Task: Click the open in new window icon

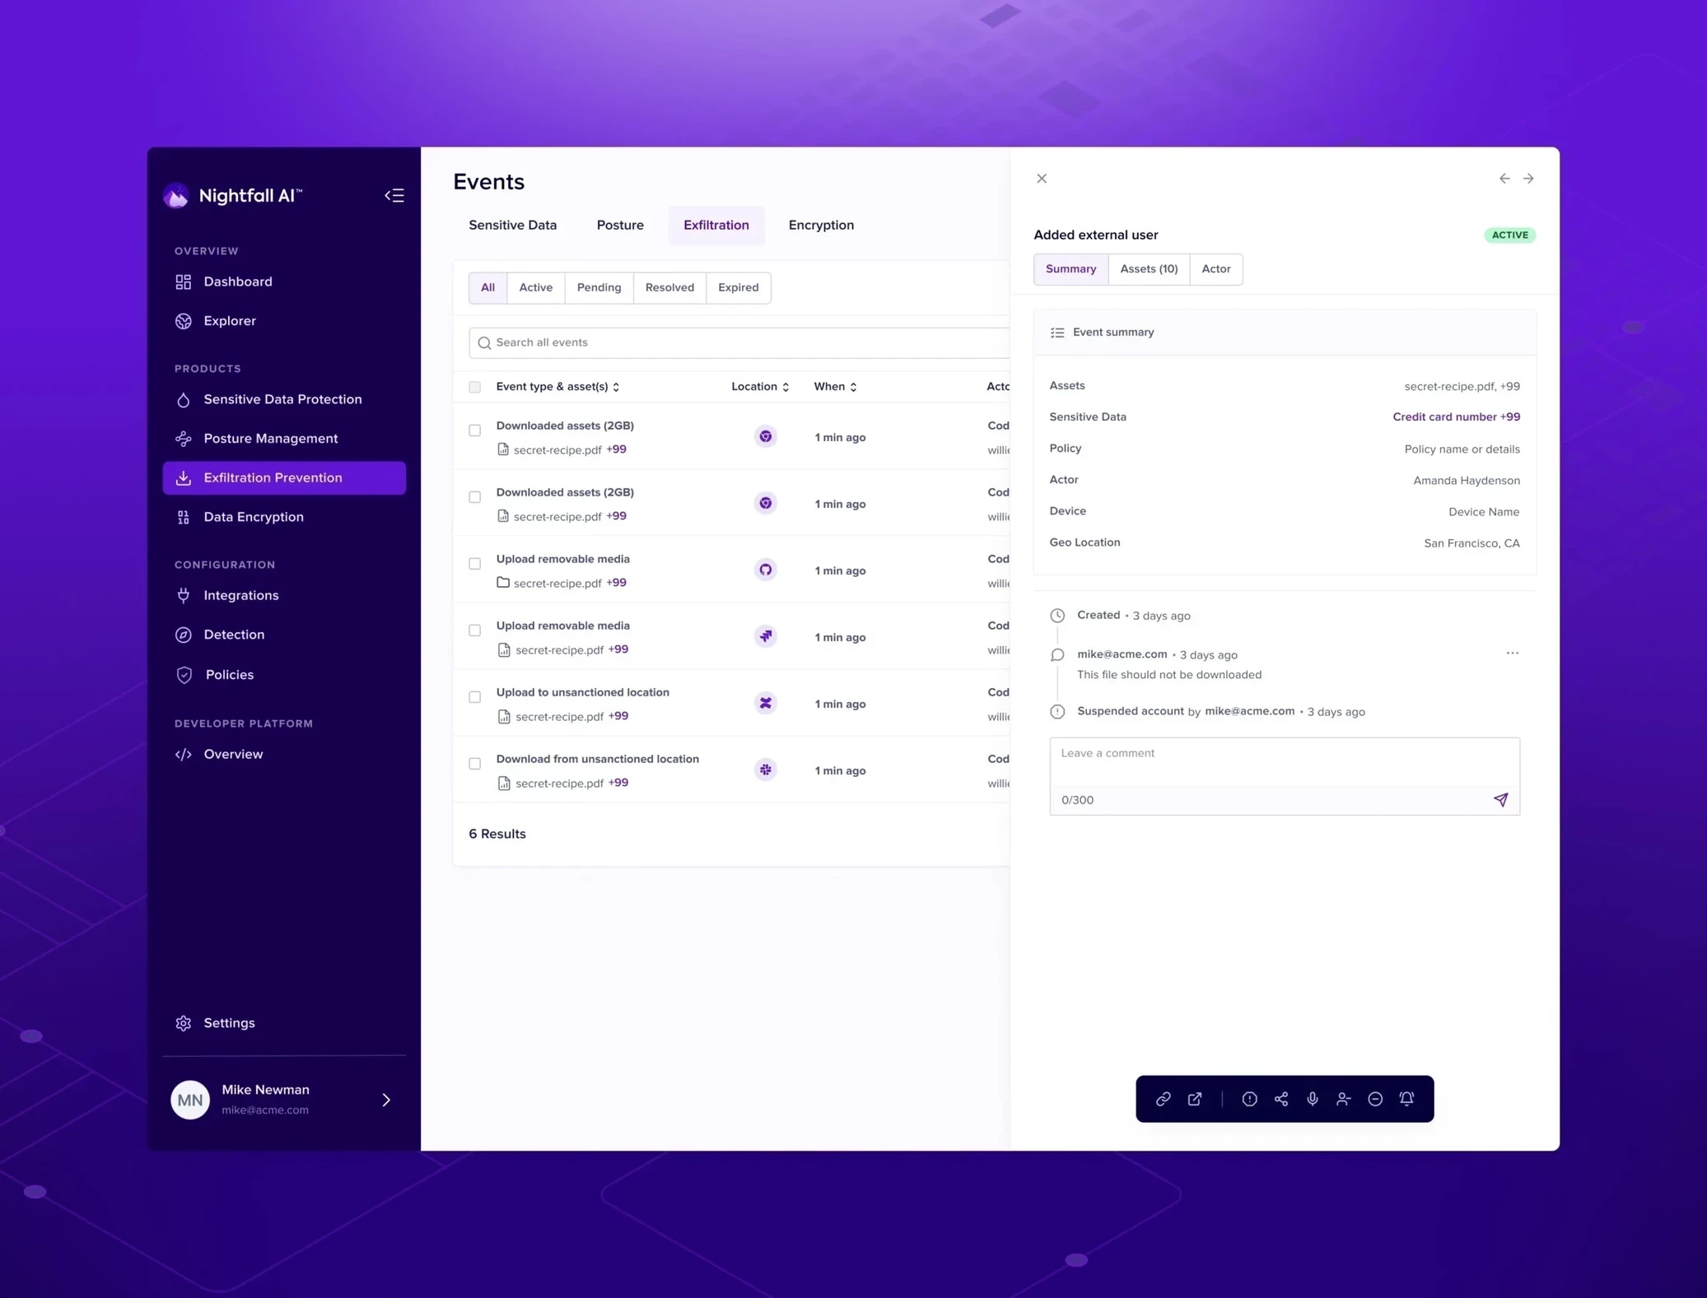Action: (1195, 1099)
